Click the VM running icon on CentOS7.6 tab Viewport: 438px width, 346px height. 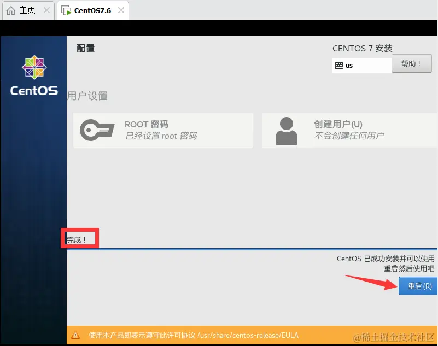click(x=66, y=10)
